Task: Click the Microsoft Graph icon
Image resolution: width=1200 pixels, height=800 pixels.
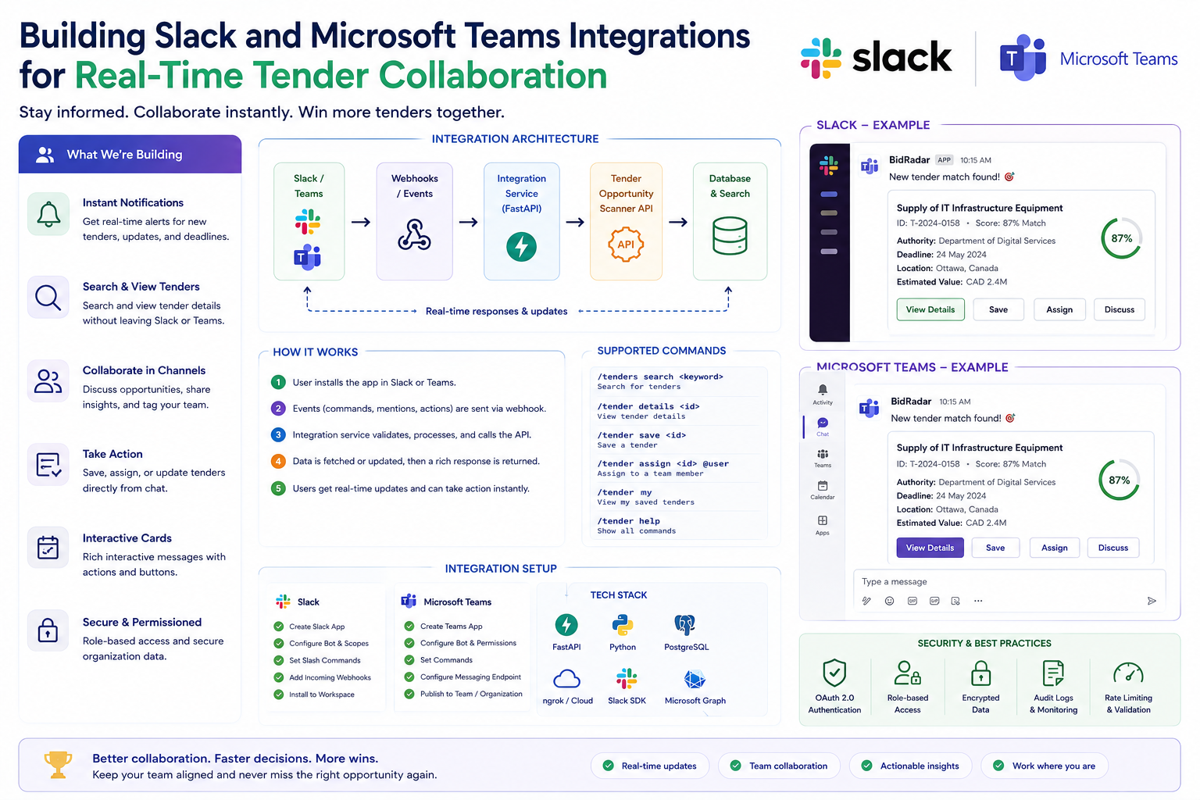Action: point(695,679)
